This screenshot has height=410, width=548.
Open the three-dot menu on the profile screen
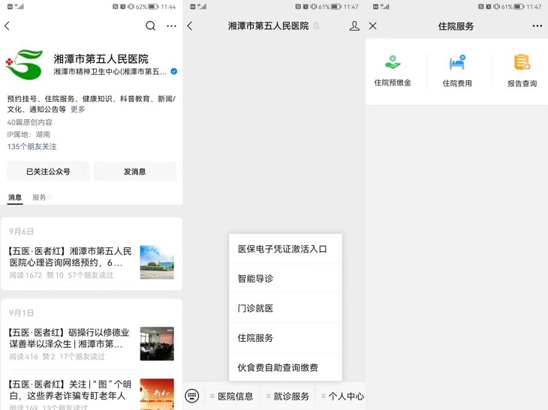pyautogui.click(x=171, y=25)
